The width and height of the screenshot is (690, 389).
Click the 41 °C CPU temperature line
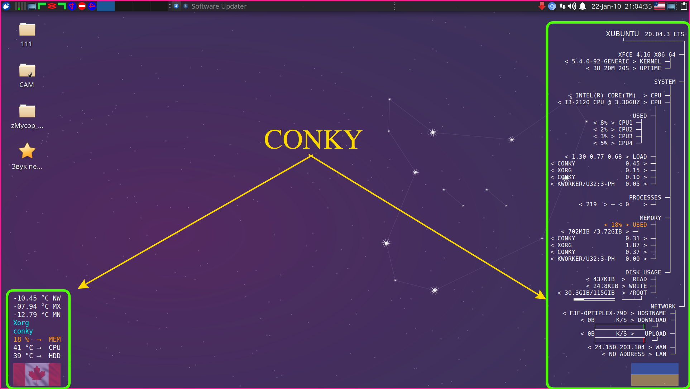pos(37,348)
